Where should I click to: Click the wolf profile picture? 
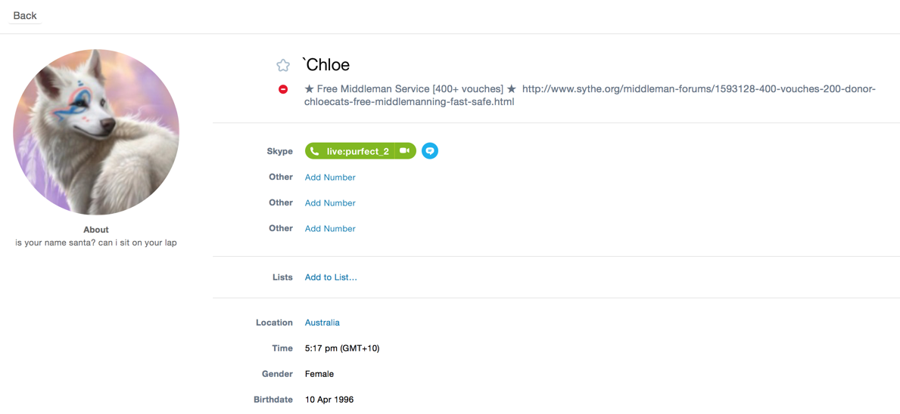tap(96, 131)
